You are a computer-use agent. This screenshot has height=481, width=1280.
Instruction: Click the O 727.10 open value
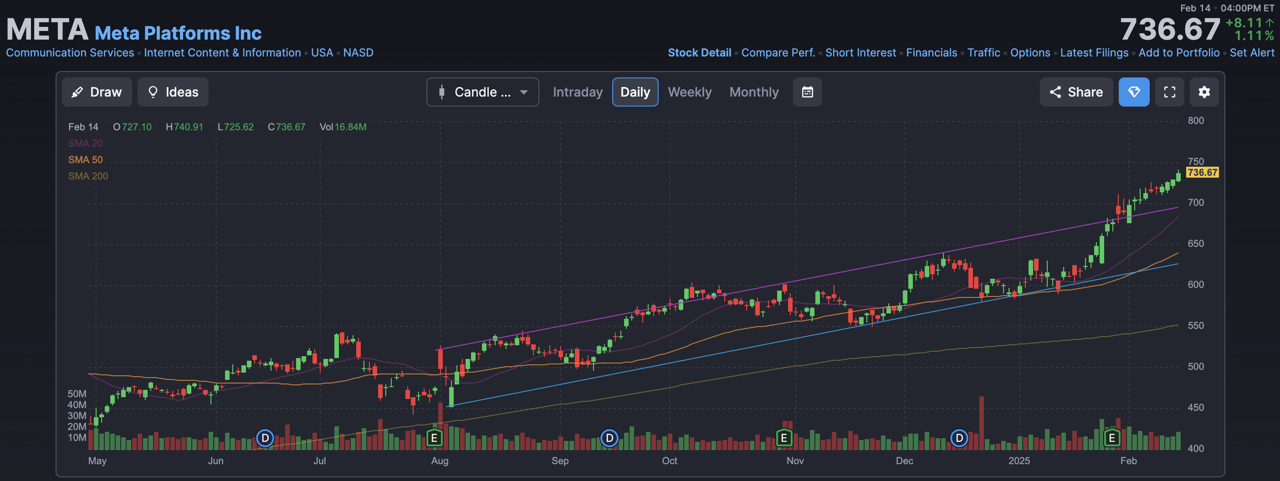tap(132, 127)
